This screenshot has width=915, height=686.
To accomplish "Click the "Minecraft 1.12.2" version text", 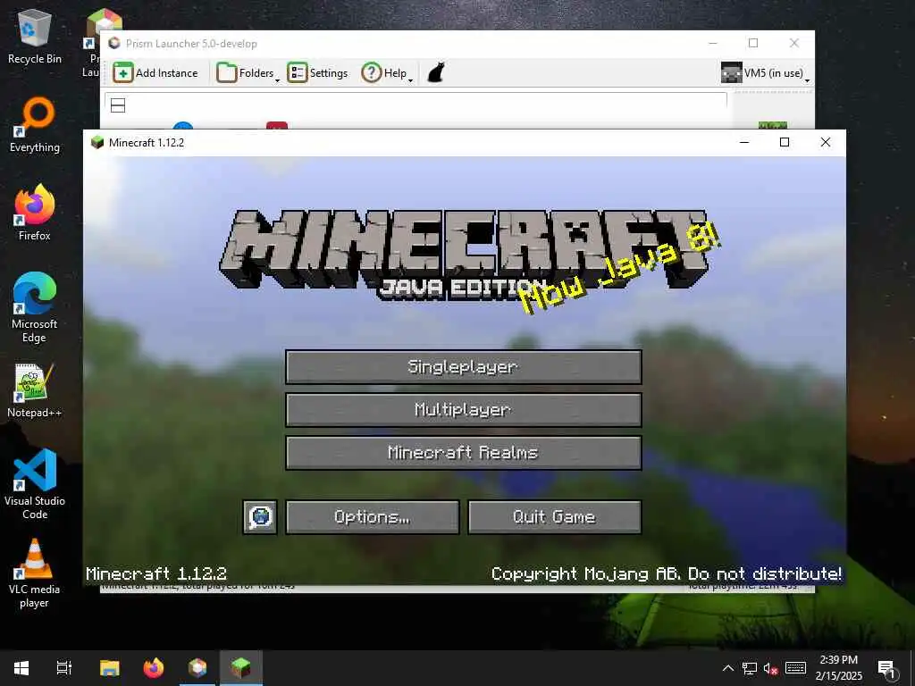I will point(155,574).
